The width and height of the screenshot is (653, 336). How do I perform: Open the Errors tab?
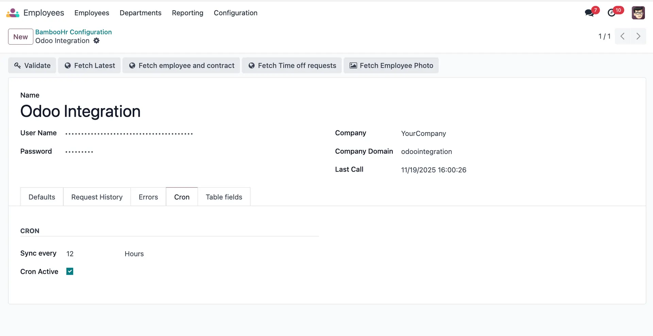click(x=148, y=197)
